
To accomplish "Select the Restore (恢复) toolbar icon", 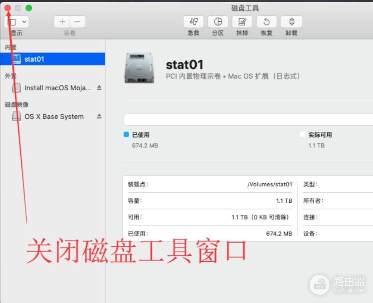I will point(266,22).
